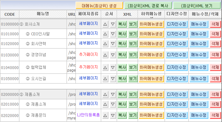Open 디자인수정 for 경영이념
222x122 pixels.
click(x=177, y=55)
